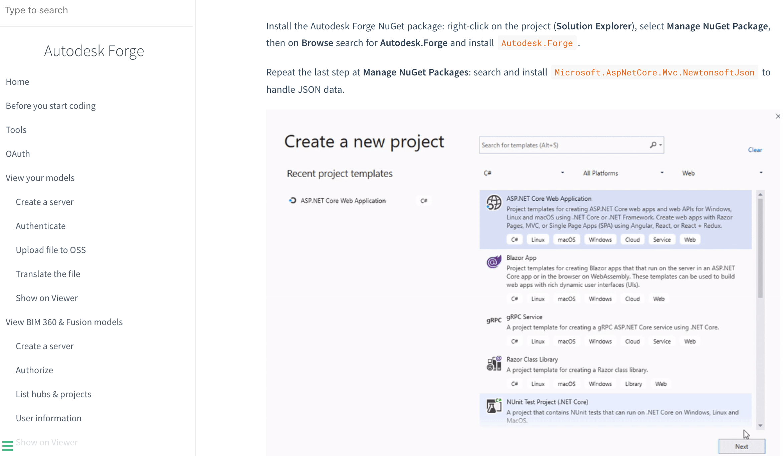The image size is (784, 456).
Task: Open Before you start coding page
Action: click(51, 106)
